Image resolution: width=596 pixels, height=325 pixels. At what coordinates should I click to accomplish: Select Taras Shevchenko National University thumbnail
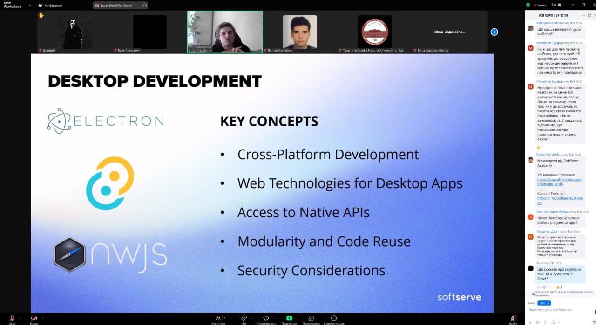375,32
